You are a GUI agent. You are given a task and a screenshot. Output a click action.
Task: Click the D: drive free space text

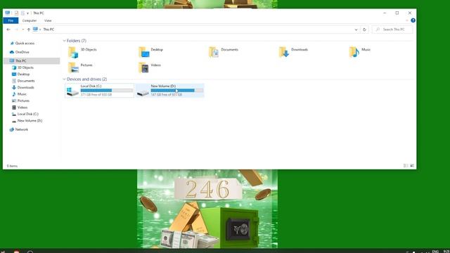click(x=167, y=94)
